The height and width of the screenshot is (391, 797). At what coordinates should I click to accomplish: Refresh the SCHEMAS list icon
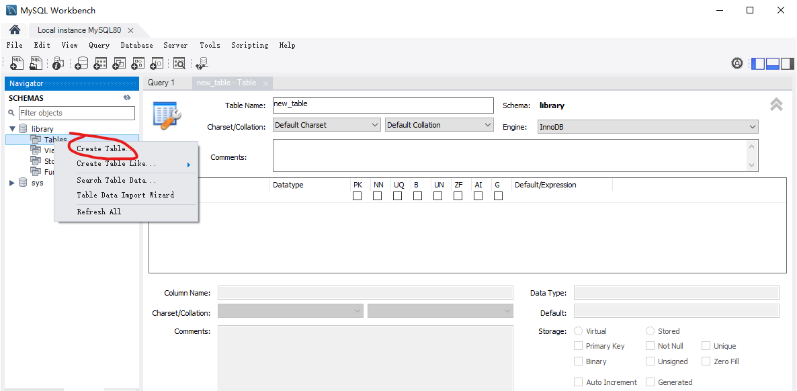(x=127, y=97)
